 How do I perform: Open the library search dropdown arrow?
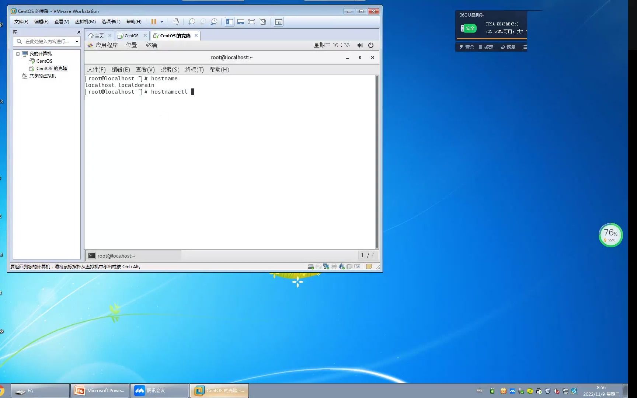click(x=77, y=41)
